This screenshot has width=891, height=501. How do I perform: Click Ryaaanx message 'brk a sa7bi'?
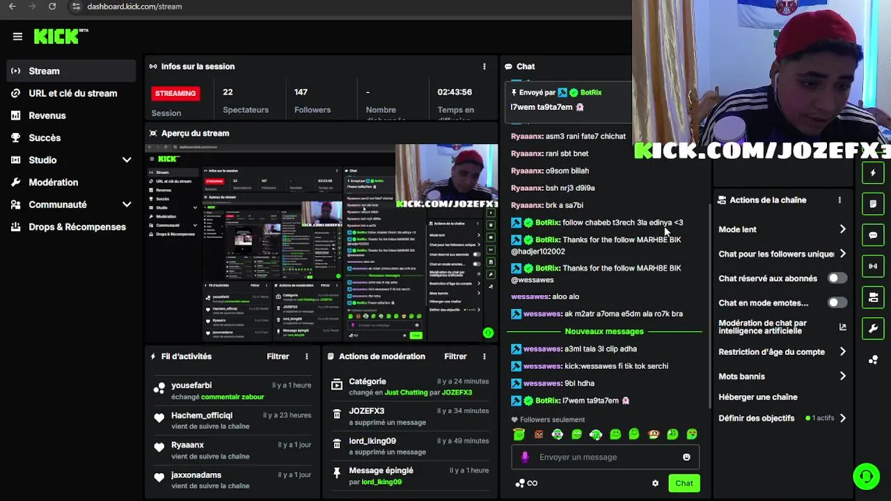547,205
